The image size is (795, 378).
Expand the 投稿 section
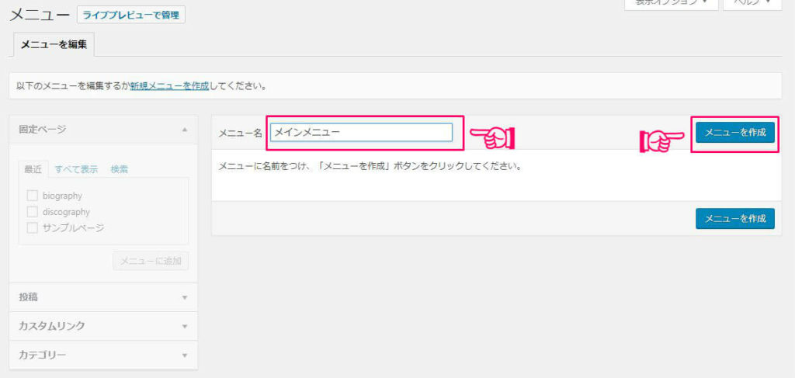click(103, 297)
